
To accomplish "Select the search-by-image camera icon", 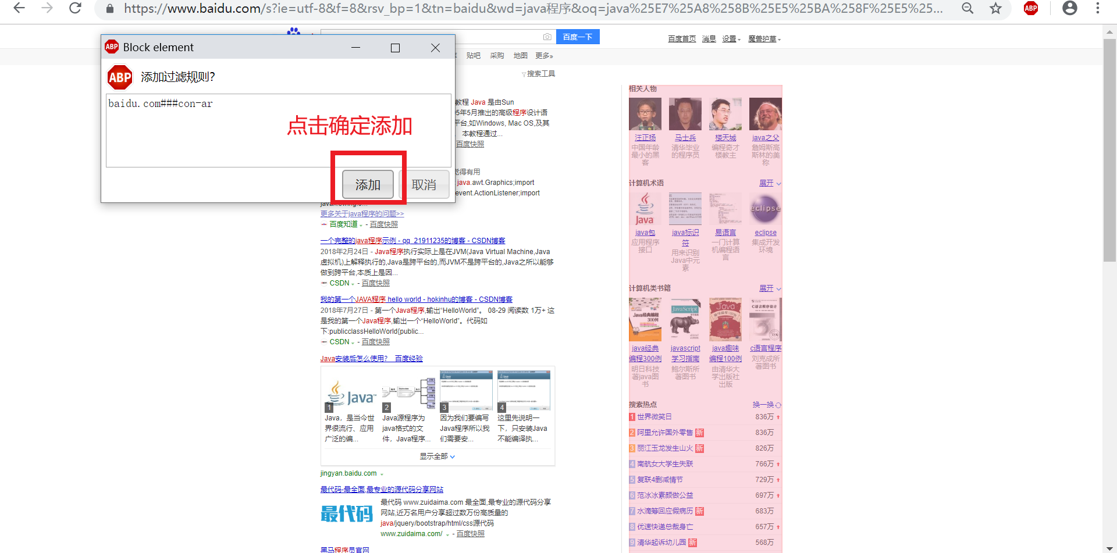I will pyautogui.click(x=547, y=36).
